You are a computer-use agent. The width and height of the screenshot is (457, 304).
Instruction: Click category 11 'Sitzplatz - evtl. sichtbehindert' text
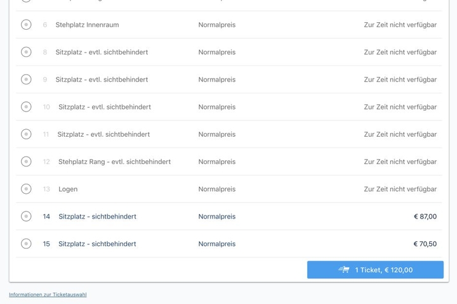103,134
